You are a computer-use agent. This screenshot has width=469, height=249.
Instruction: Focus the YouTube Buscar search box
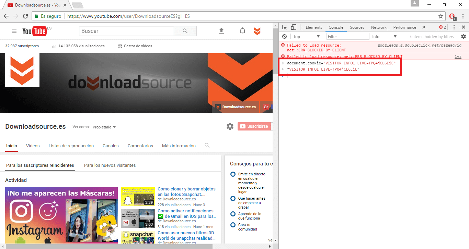pyautogui.click(x=126, y=31)
